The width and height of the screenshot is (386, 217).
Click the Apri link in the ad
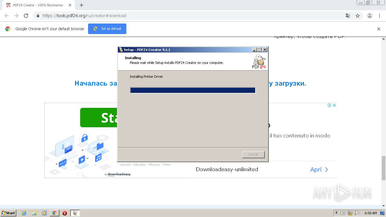[x=319, y=169]
